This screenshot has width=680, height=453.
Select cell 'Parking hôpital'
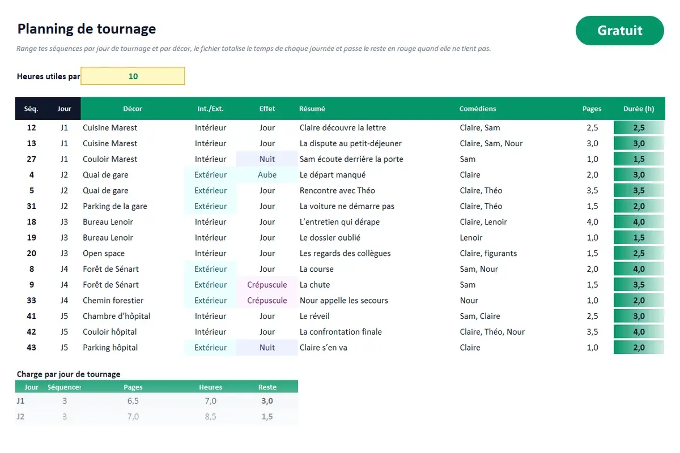110,348
